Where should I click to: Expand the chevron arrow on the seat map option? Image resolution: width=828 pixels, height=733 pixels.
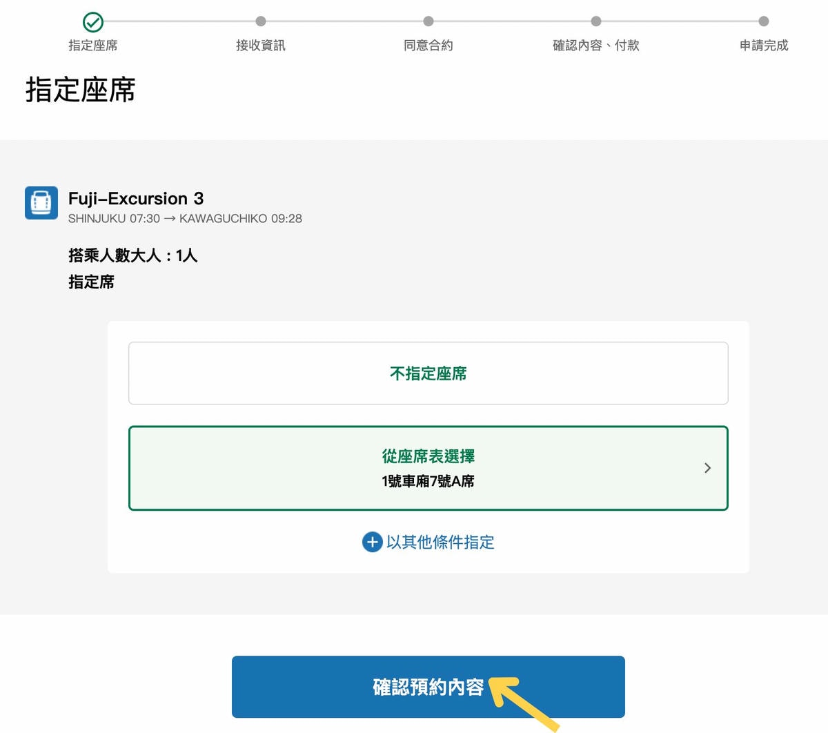[x=707, y=468]
